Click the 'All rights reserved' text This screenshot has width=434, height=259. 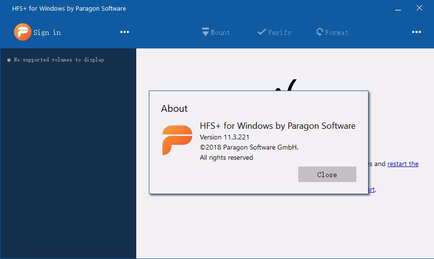click(226, 157)
